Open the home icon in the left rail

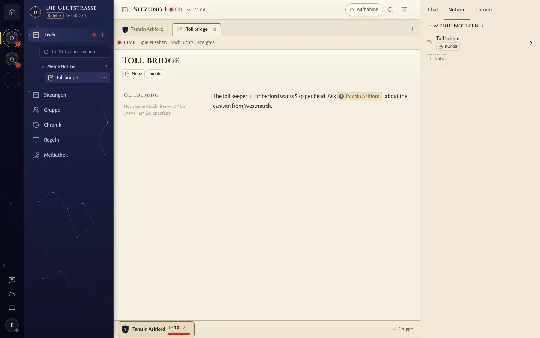pos(12,12)
